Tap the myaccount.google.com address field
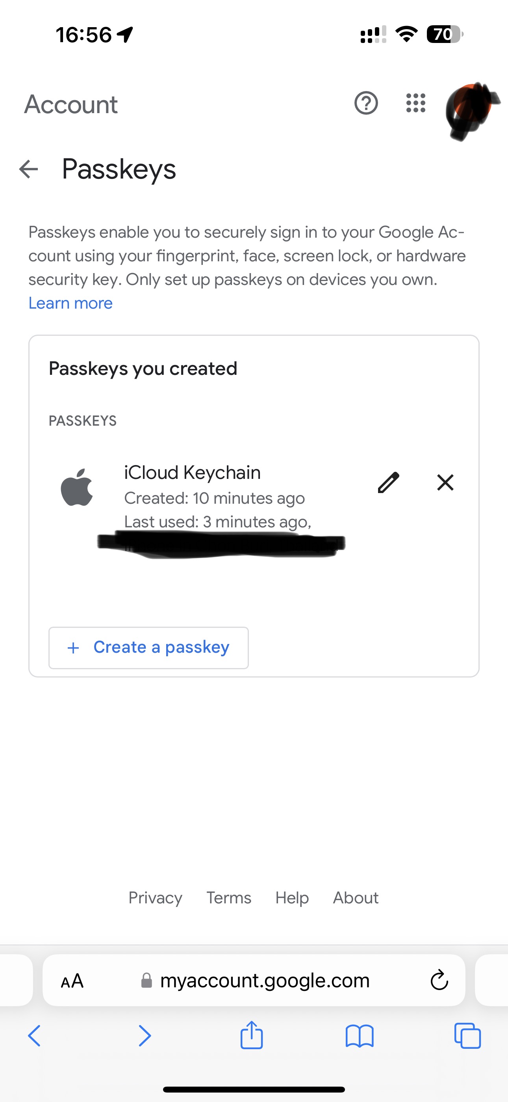This screenshot has width=508, height=1102. [264, 981]
